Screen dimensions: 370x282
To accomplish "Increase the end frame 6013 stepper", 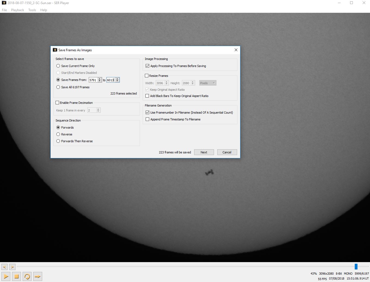I will point(117,79).
